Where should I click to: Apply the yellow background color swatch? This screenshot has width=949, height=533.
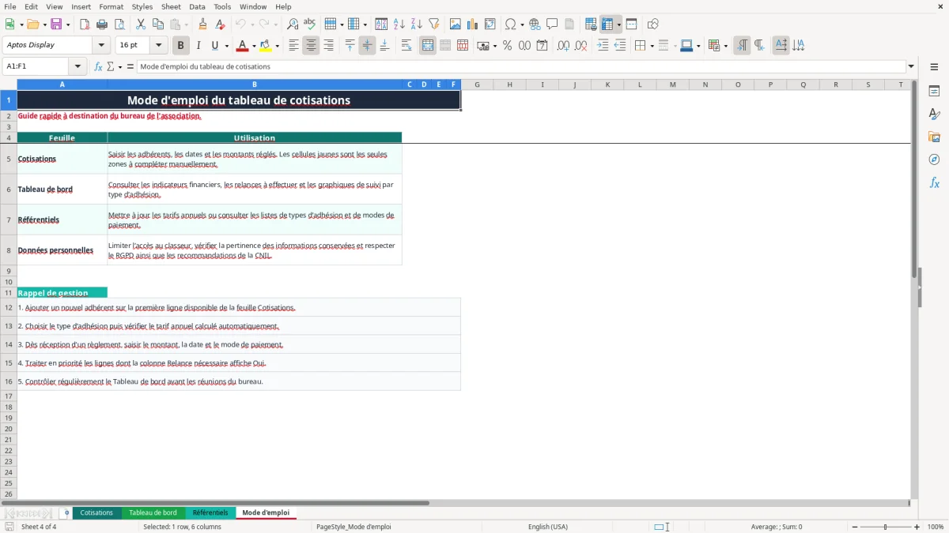click(266, 46)
